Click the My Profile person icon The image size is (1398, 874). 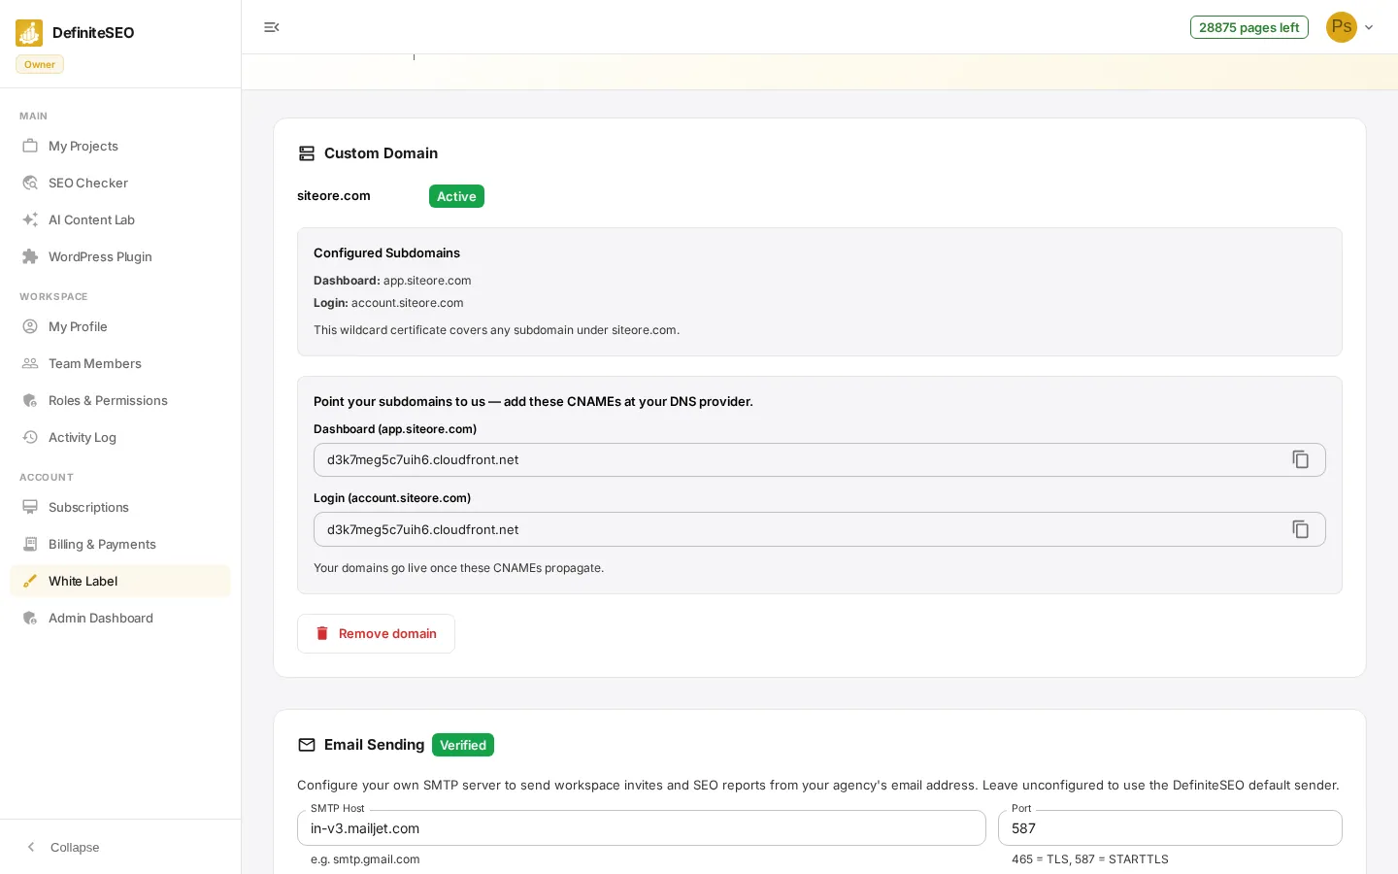pos(30,326)
